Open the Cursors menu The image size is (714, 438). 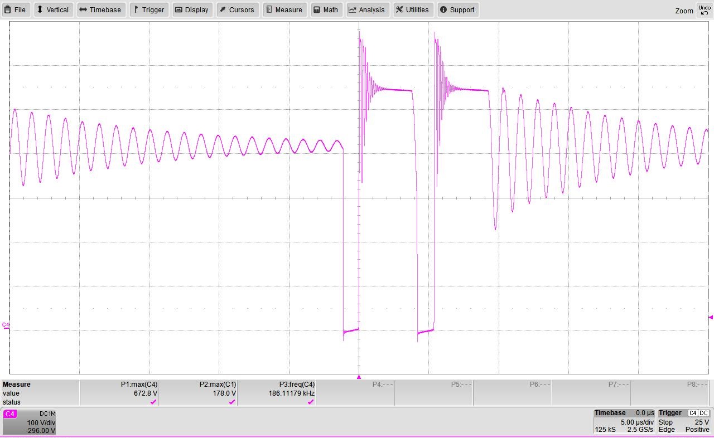pos(237,9)
